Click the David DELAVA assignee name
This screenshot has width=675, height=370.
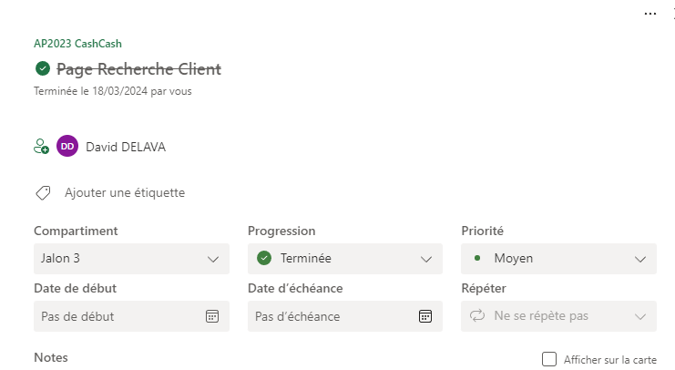pos(126,146)
